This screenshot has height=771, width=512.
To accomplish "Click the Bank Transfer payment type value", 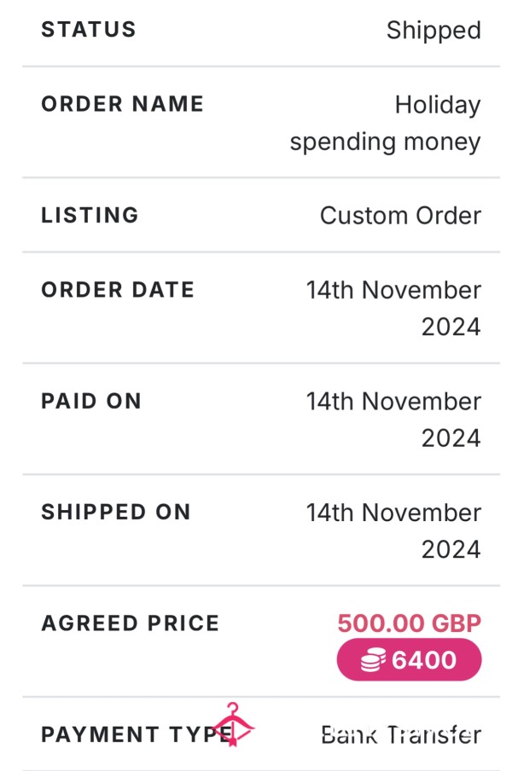I will (x=401, y=734).
